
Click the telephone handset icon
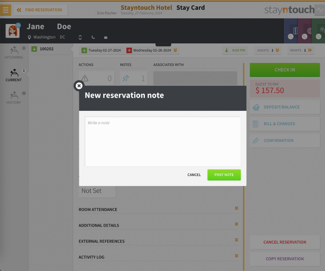[x=93, y=37]
